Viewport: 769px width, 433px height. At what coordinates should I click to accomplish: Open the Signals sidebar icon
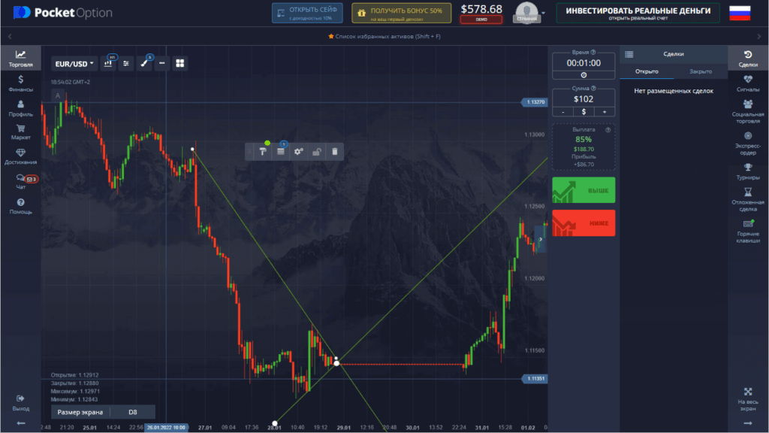click(x=747, y=83)
